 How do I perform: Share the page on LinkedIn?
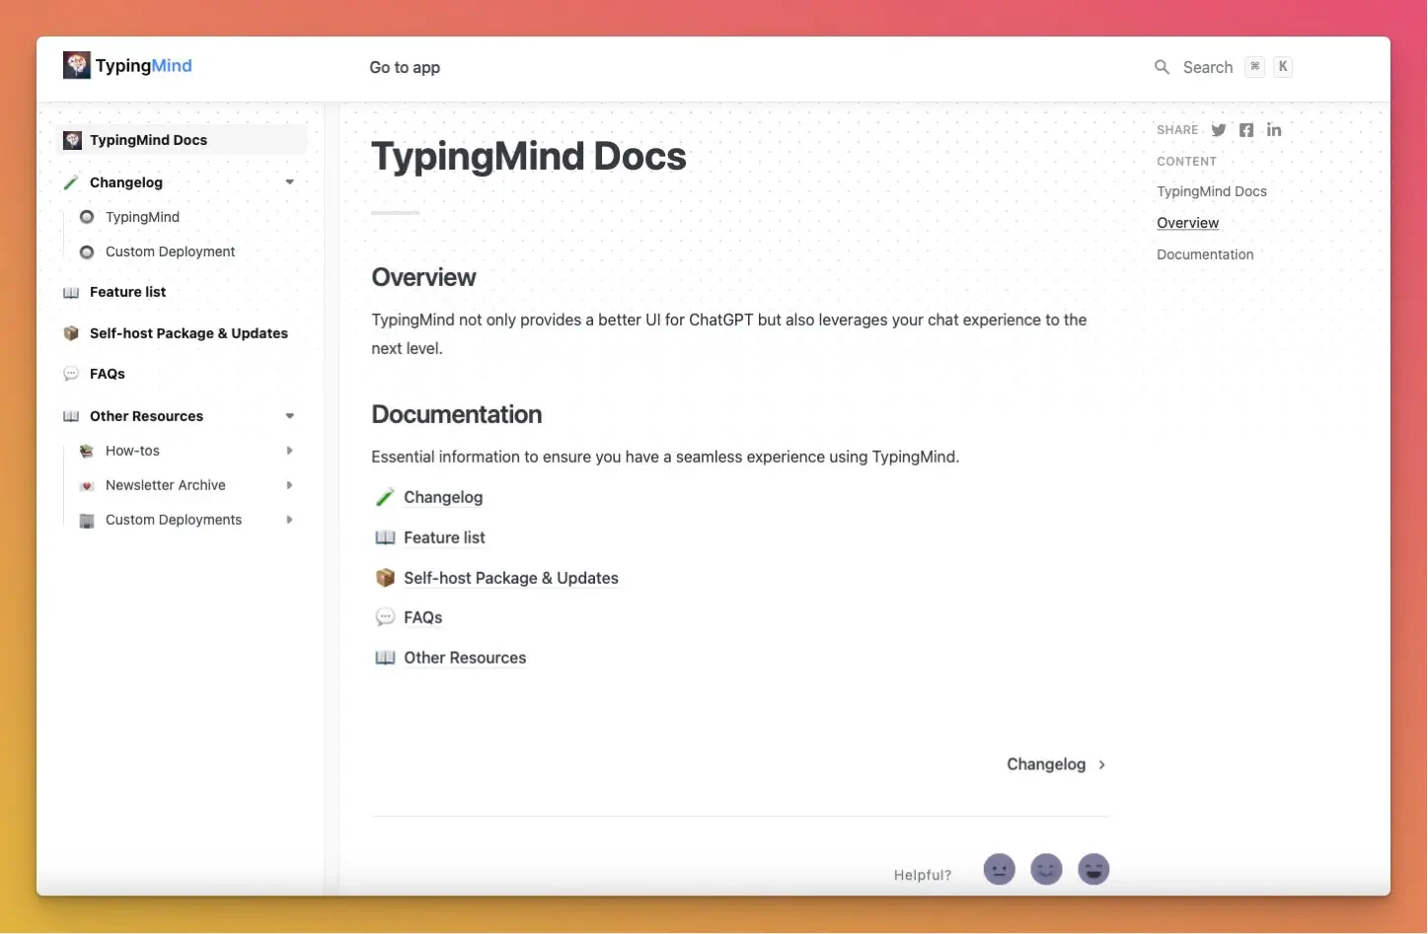[1274, 130]
